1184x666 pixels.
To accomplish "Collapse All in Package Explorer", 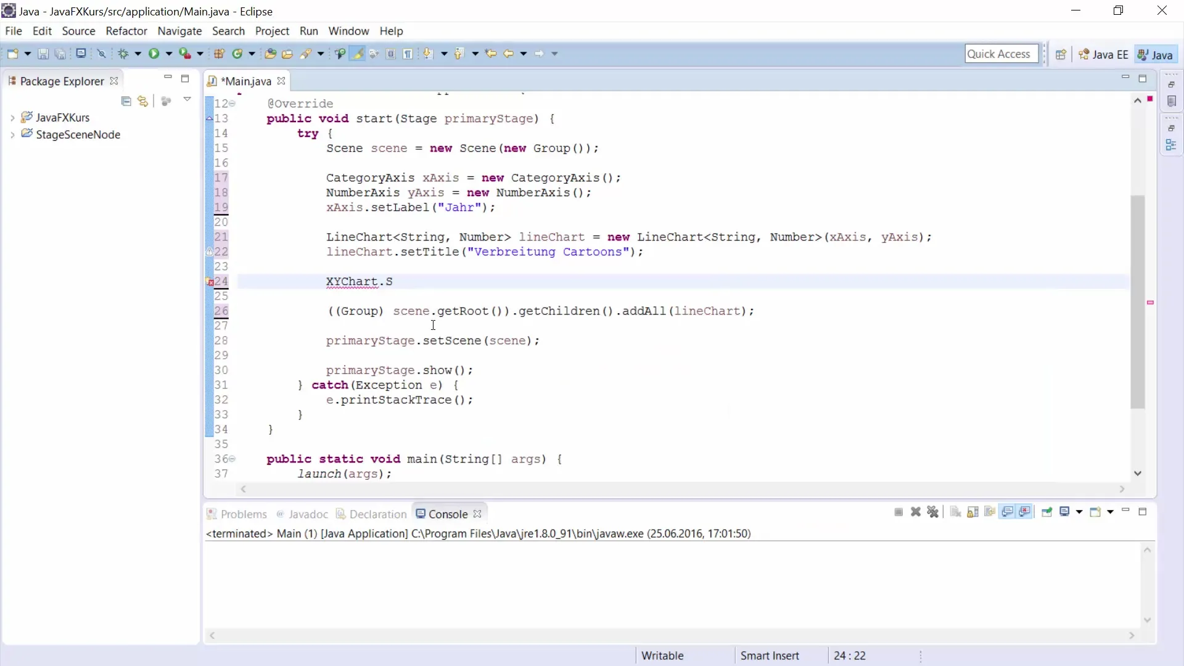I will (126, 101).
